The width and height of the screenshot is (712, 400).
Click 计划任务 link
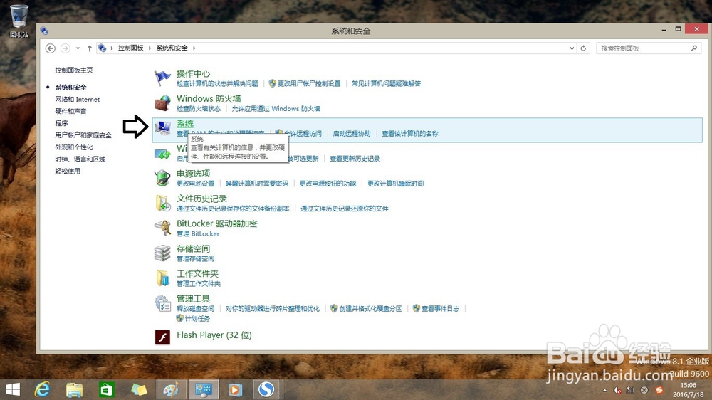point(197,318)
